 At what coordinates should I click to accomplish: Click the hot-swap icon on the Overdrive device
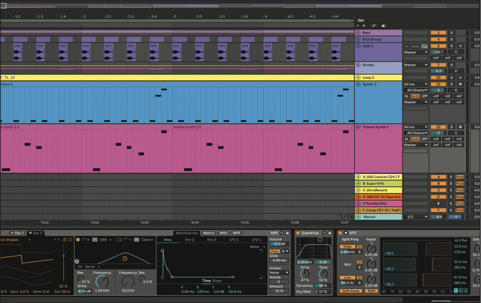click(x=323, y=233)
